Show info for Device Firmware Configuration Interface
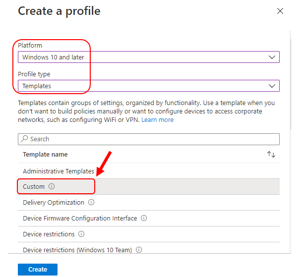The height and width of the screenshot is (277, 302). tap(144, 218)
